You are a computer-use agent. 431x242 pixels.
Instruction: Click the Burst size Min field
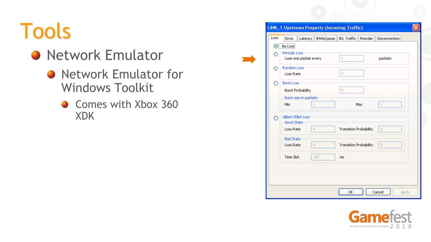pos(323,105)
